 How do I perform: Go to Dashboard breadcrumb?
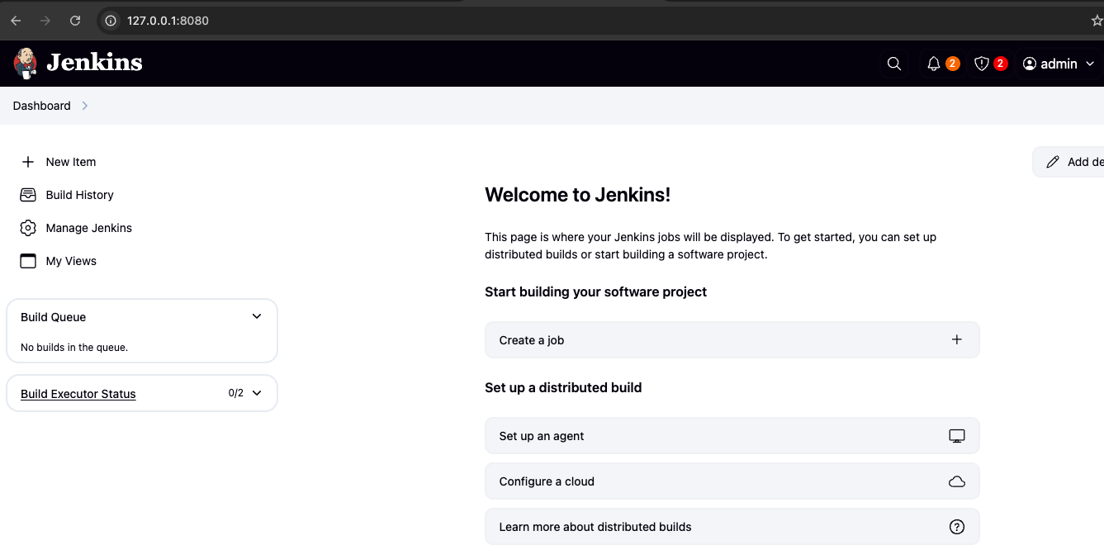42,106
